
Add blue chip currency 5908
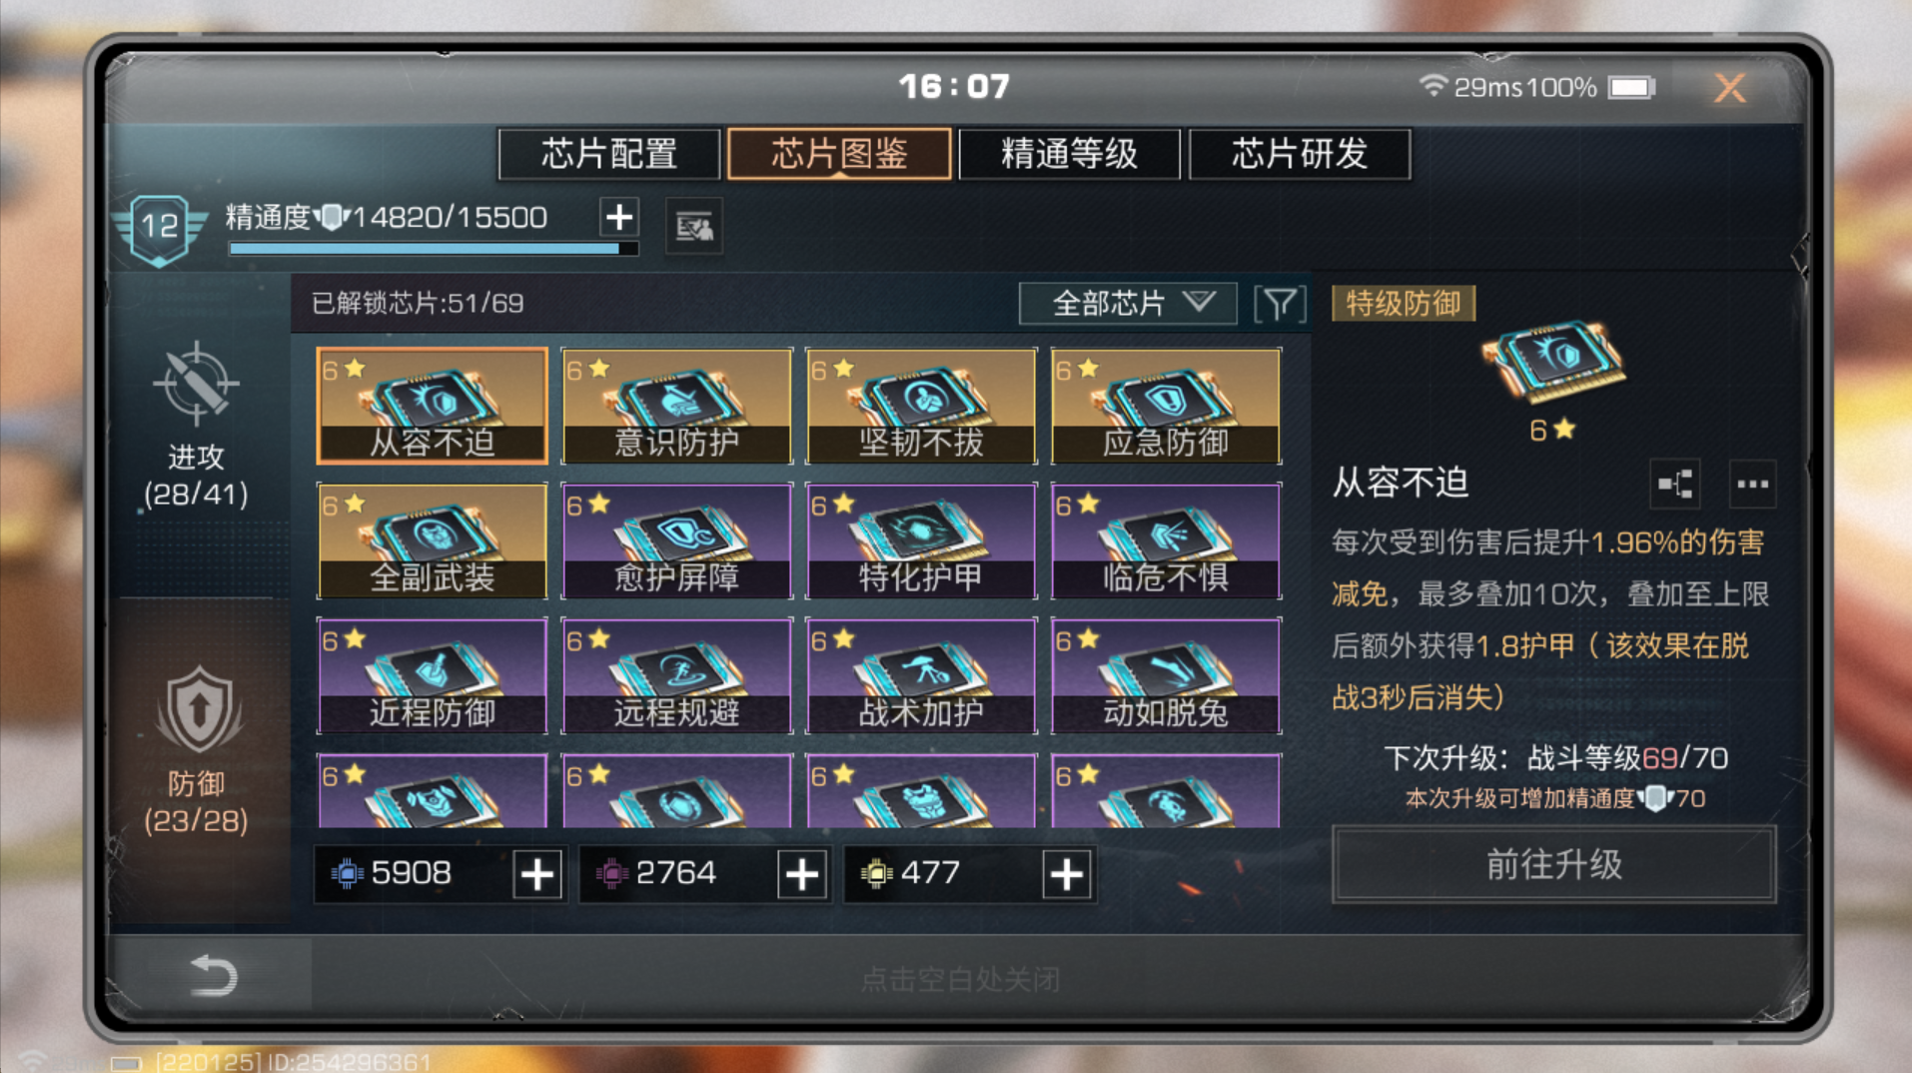(537, 874)
